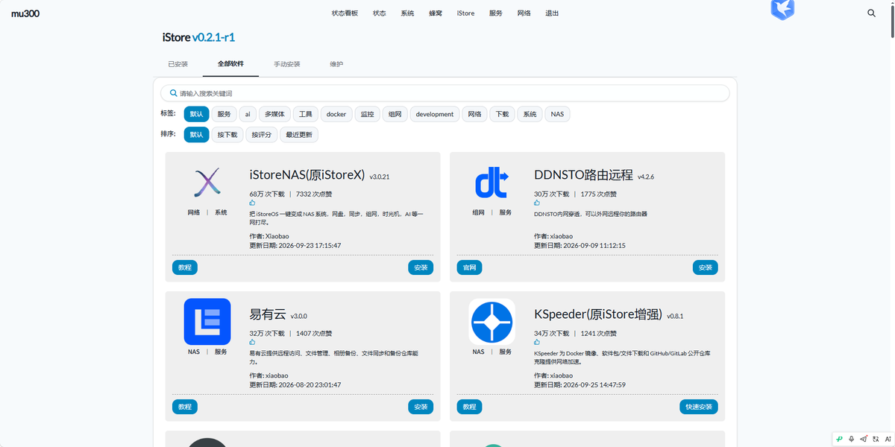Click the DDNSTO路由远程 title

[583, 175]
